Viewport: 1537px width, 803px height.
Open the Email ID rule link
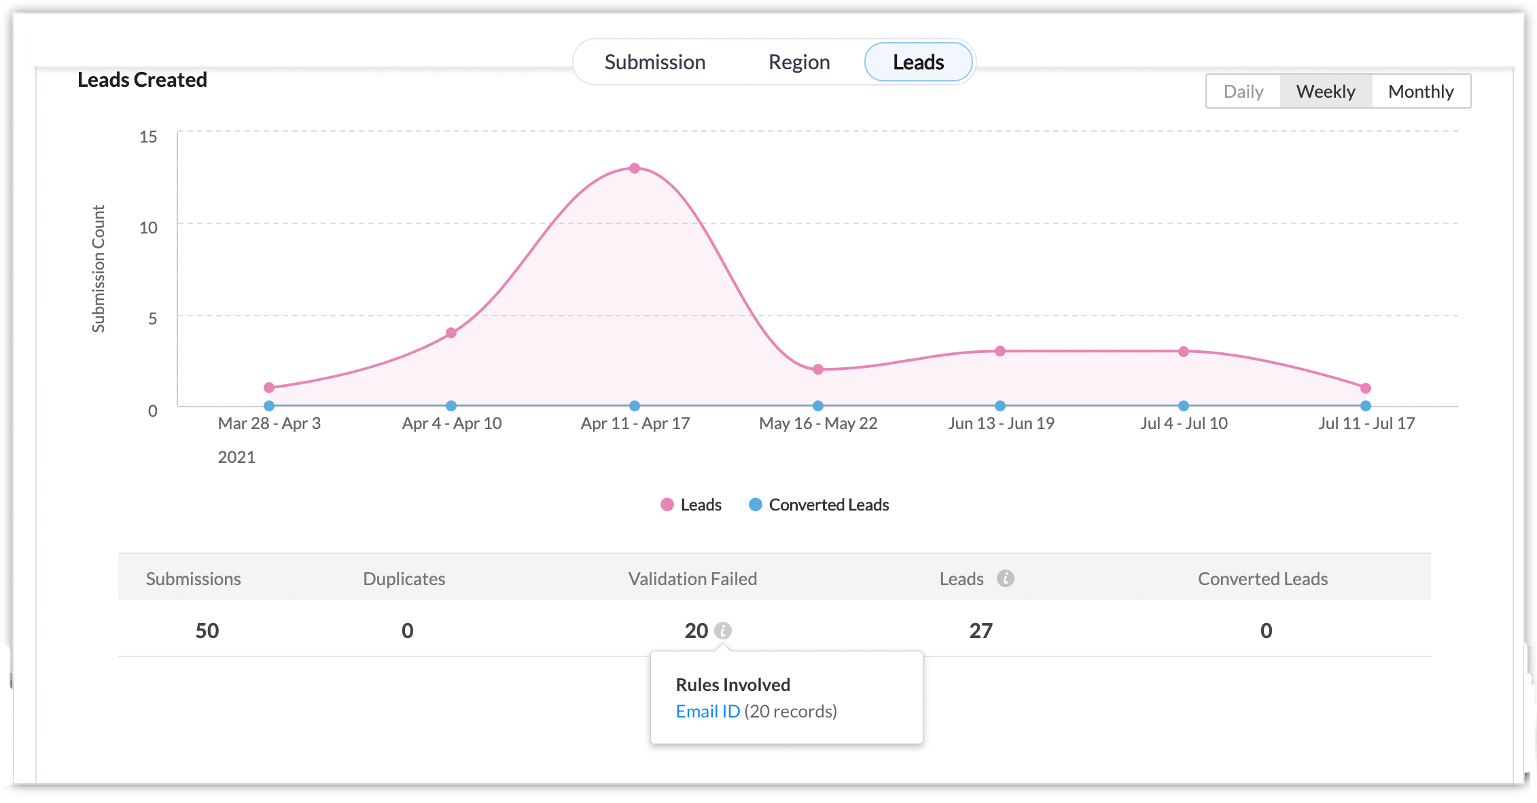pyautogui.click(x=707, y=711)
